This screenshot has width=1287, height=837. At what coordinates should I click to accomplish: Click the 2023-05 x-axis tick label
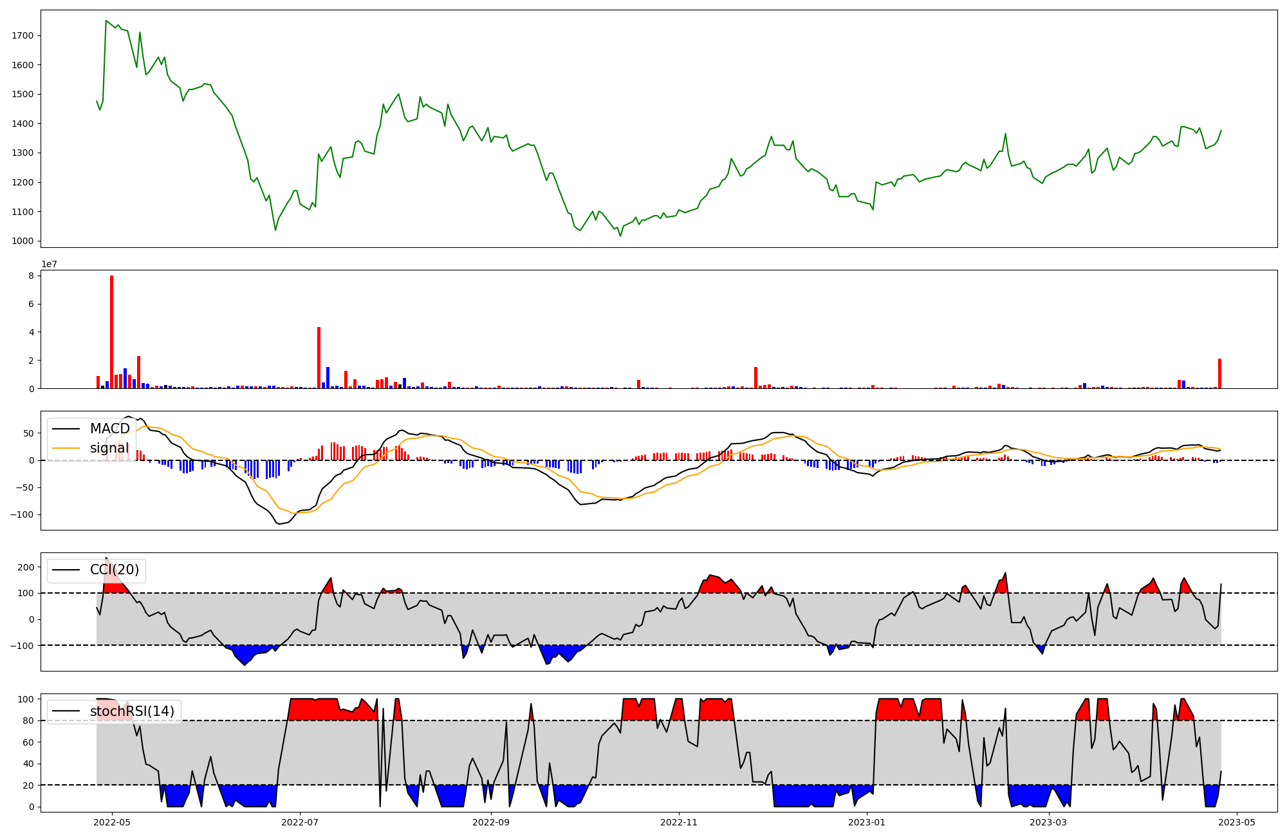tap(1237, 822)
